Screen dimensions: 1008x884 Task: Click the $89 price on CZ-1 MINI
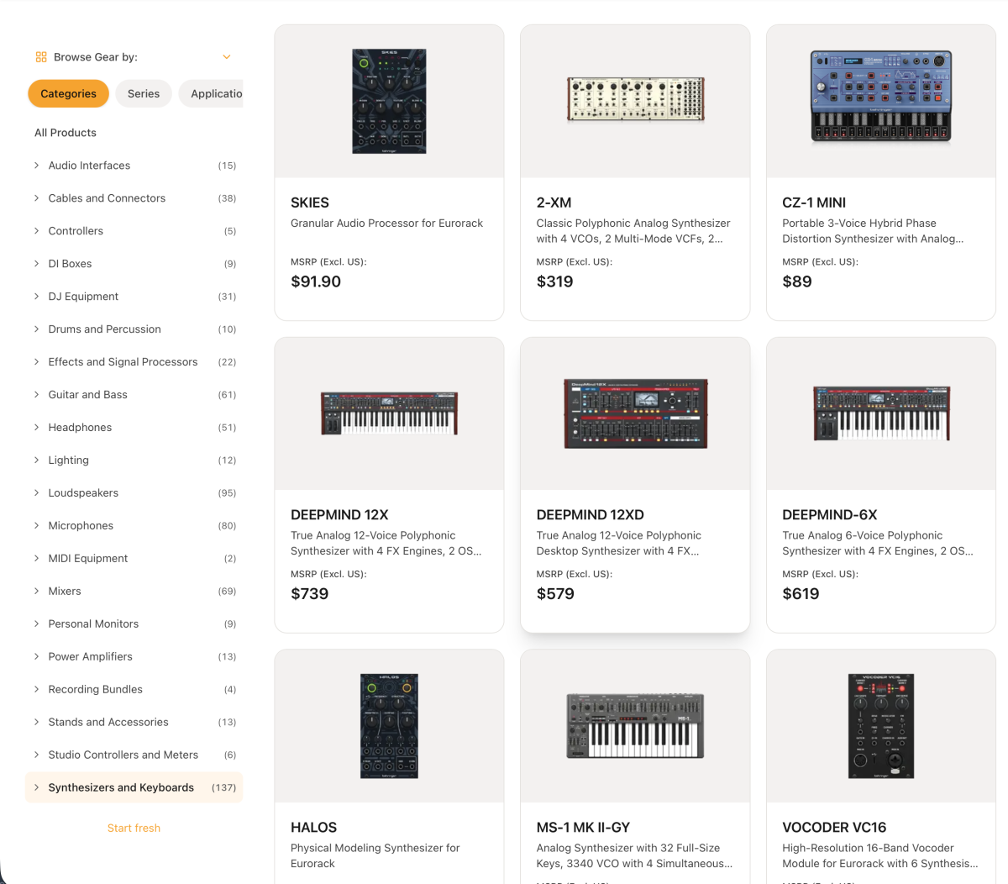point(797,282)
